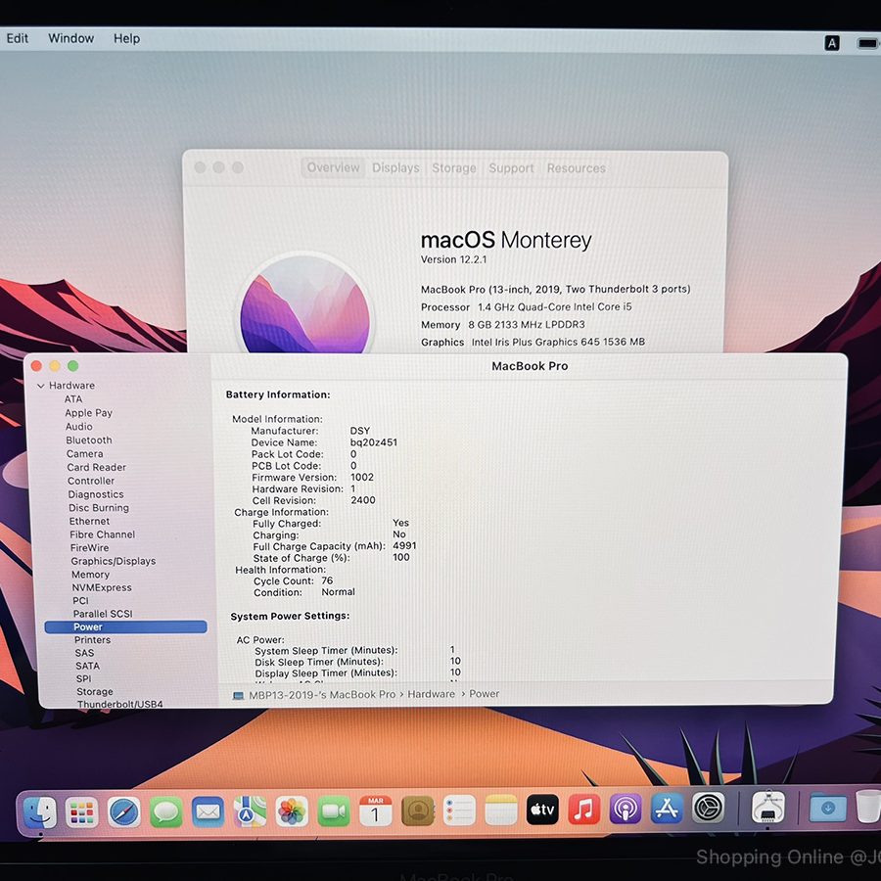This screenshot has height=881, width=881.
Task: Select ATA in the Hardware list
Action: point(73,399)
